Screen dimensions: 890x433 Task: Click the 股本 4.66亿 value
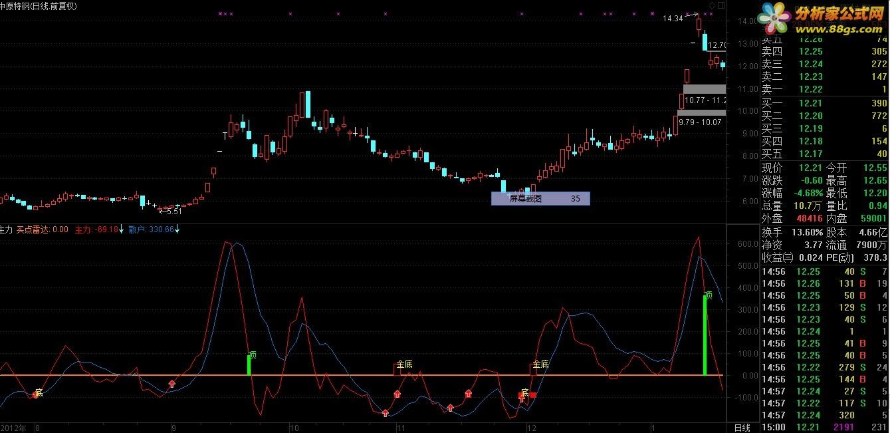tap(873, 232)
